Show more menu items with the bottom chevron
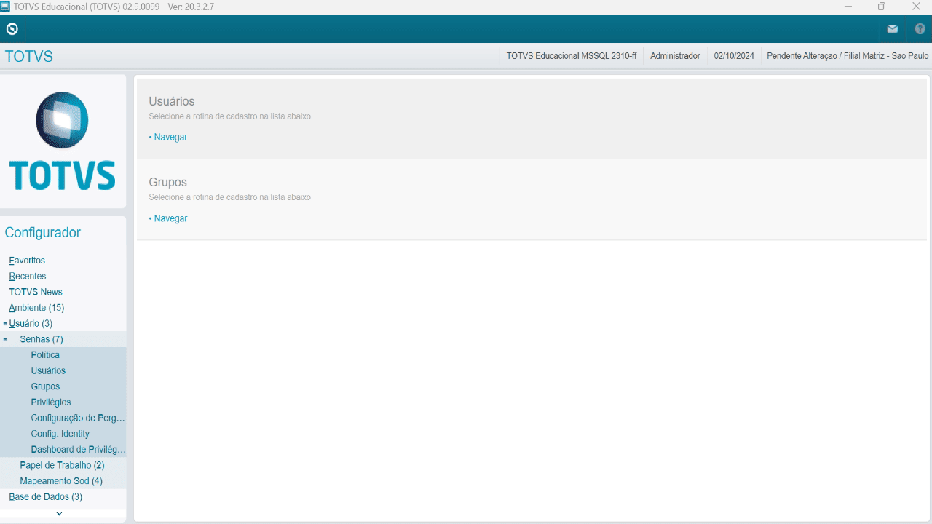 [x=59, y=515]
